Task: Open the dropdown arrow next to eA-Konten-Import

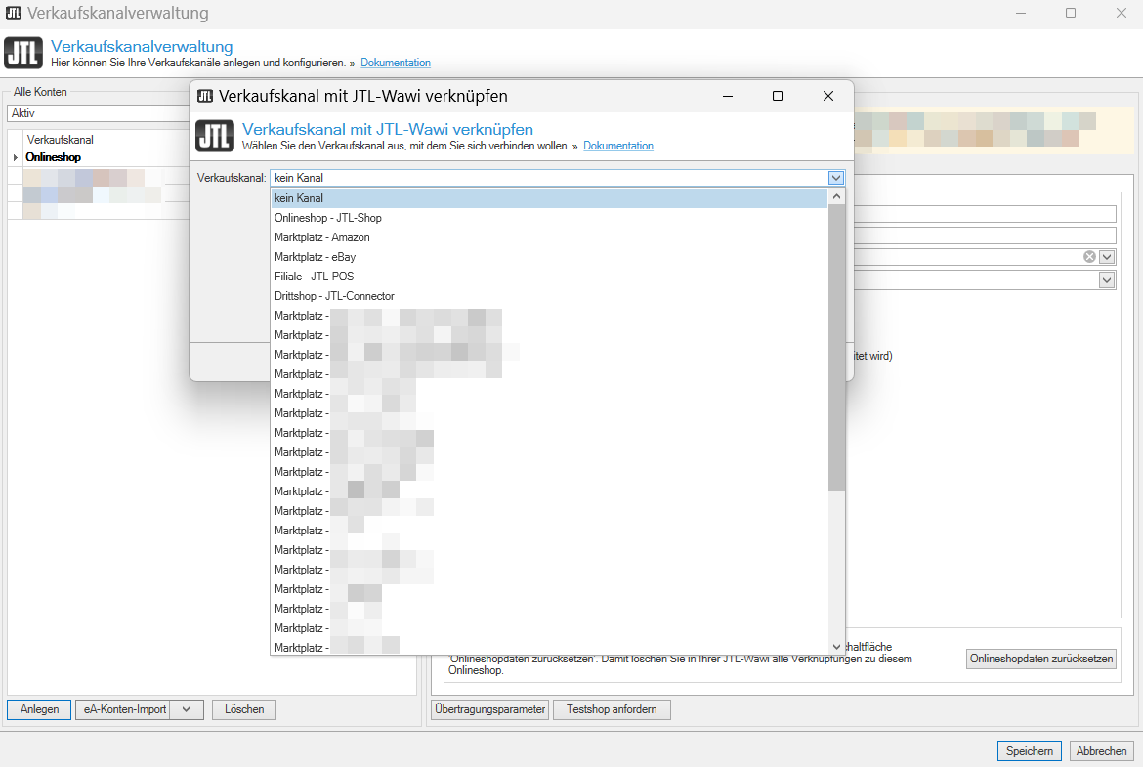Action: (x=187, y=709)
